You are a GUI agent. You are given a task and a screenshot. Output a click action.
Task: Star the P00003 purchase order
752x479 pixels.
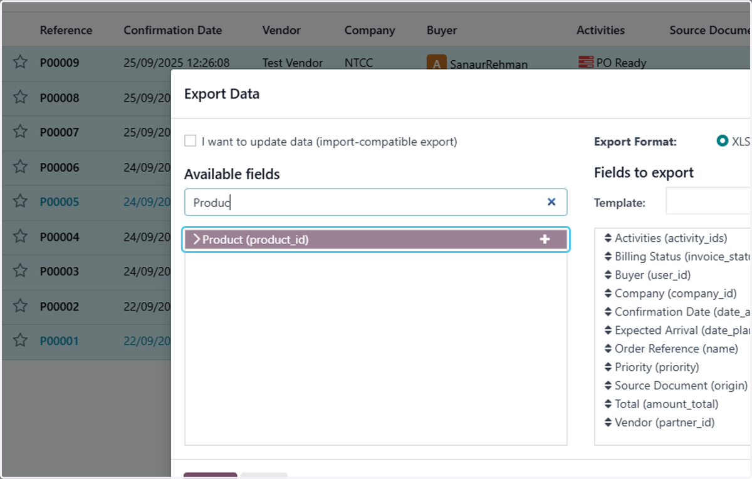coord(21,270)
